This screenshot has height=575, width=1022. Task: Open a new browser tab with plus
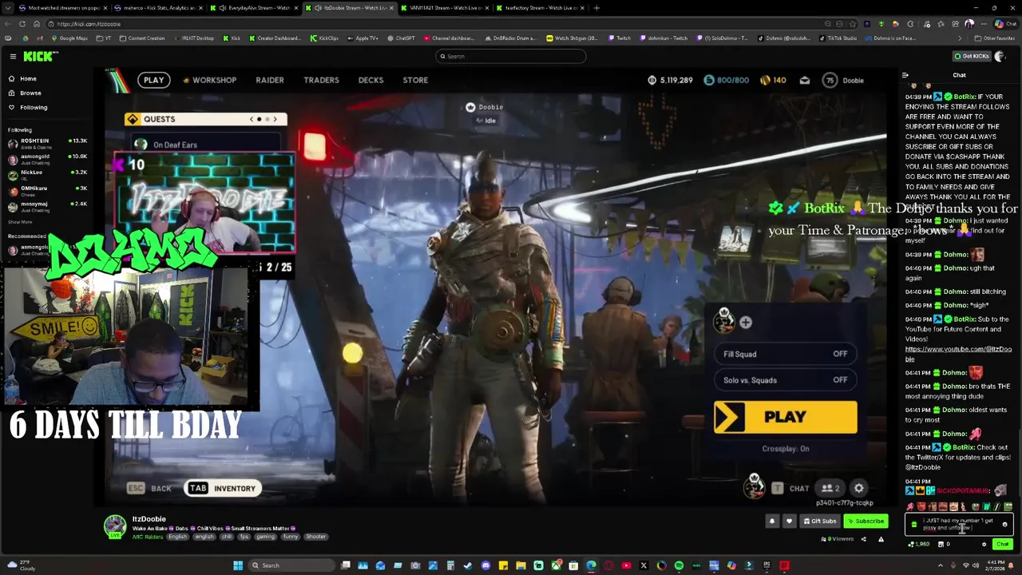(x=596, y=8)
